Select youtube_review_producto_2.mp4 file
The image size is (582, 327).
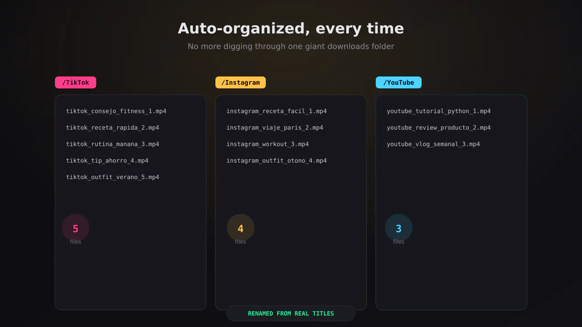pos(439,128)
